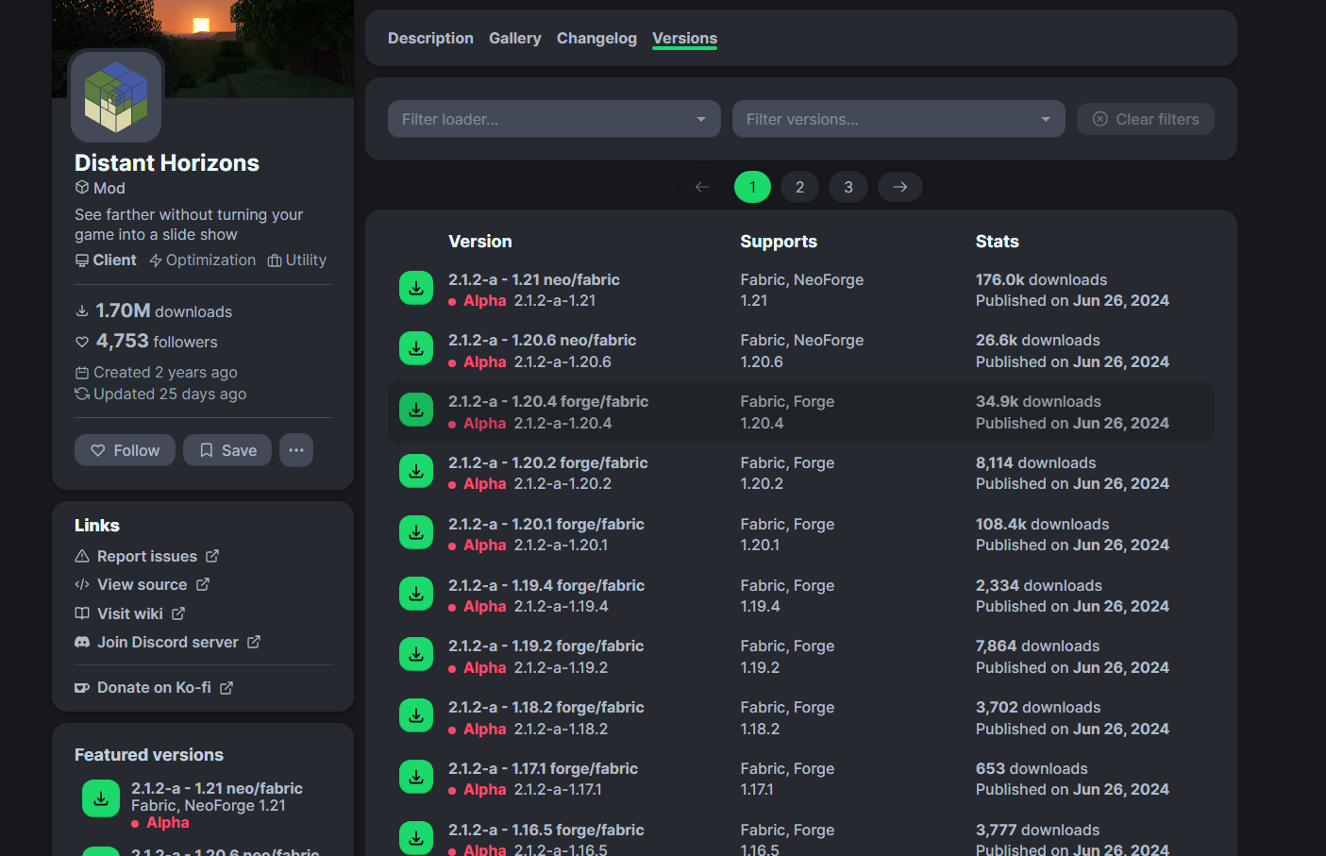
Task: Download version 2.1.2-a - 1.21 neo/fabric
Action: pyautogui.click(x=416, y=288)
